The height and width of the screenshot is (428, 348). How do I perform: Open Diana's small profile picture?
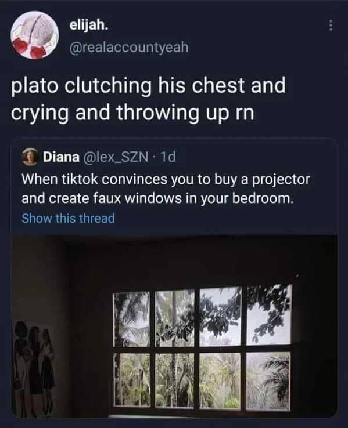pos(30,157)
